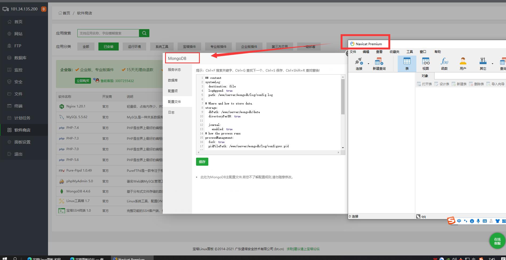The height and width of the screenshot is (260, 506).
Task: Click the Sogou input method S icon
Action: [451, 221]
